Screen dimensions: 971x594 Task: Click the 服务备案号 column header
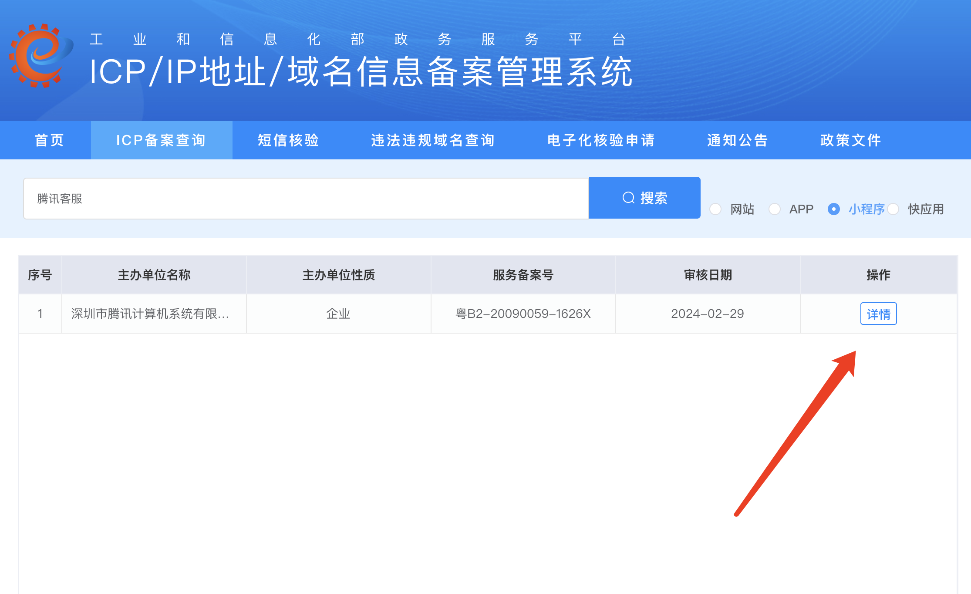click(x=523, y=275)
